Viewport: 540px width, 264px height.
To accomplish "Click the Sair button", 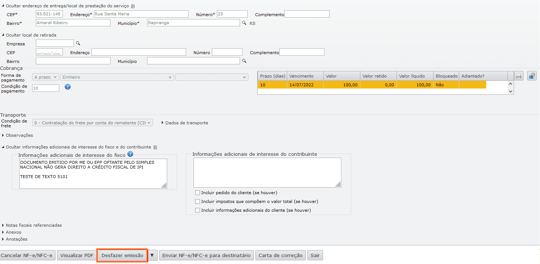I will (315, 255).
